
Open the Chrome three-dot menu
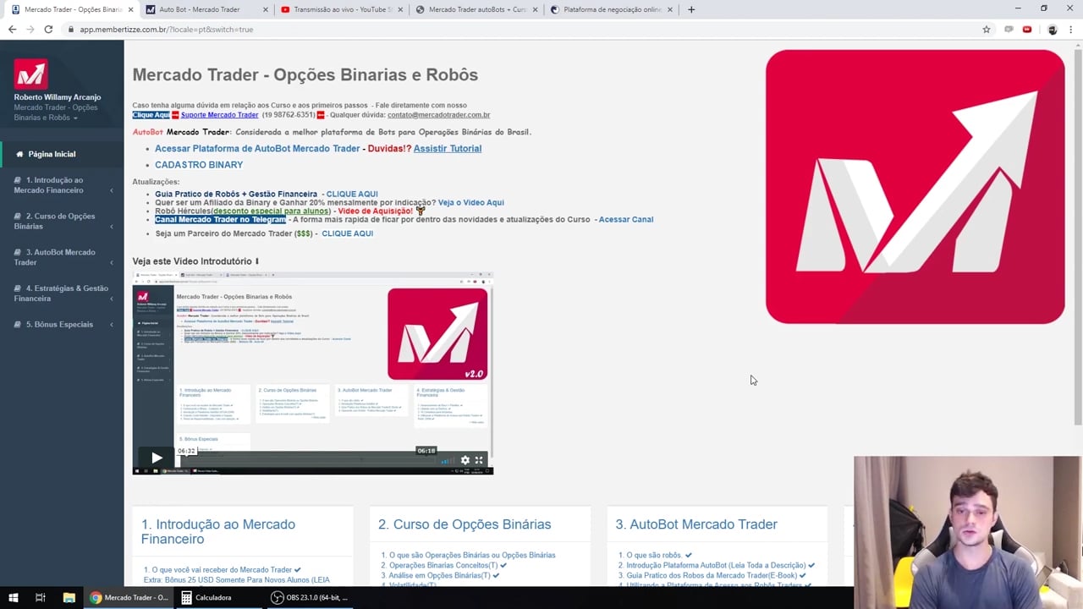1072,30
